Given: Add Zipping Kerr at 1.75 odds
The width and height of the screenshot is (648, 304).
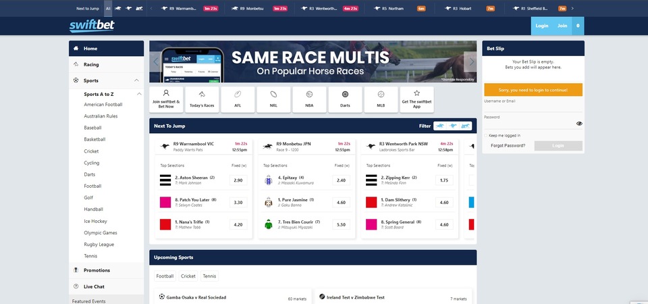Looking at the screenshot, I should point(444,180).
